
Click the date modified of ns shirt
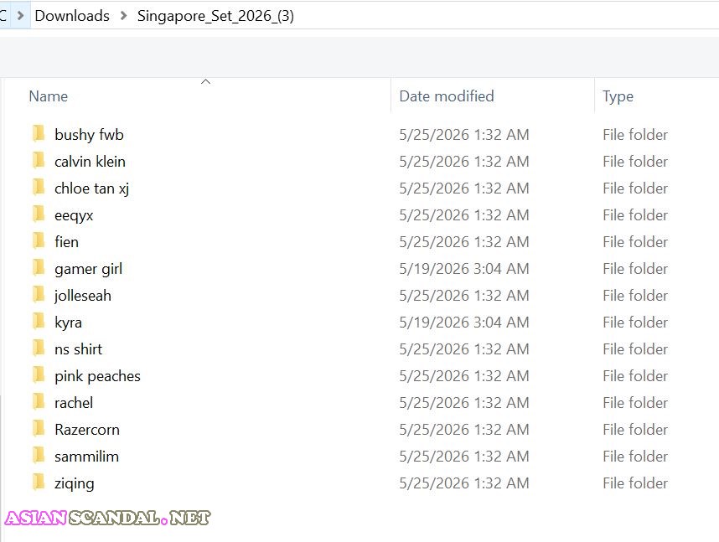[464, 349]
